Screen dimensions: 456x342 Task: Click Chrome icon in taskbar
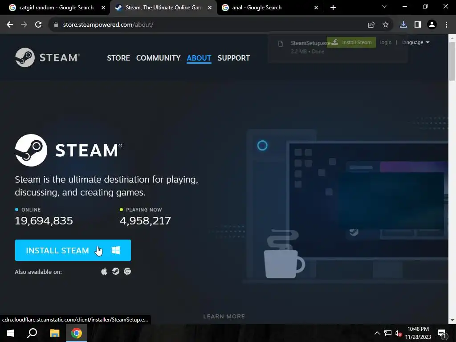77,333
